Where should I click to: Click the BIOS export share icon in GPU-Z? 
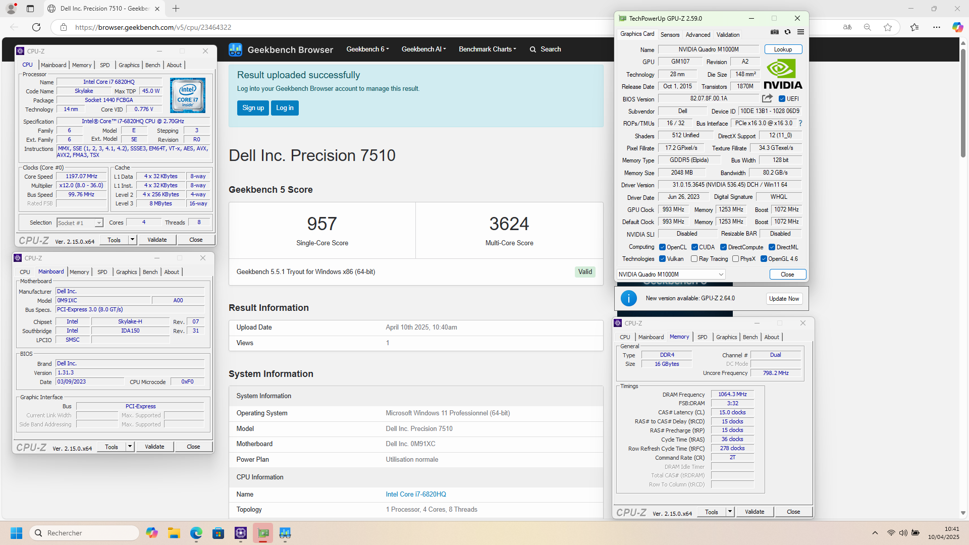pos(767,98)
